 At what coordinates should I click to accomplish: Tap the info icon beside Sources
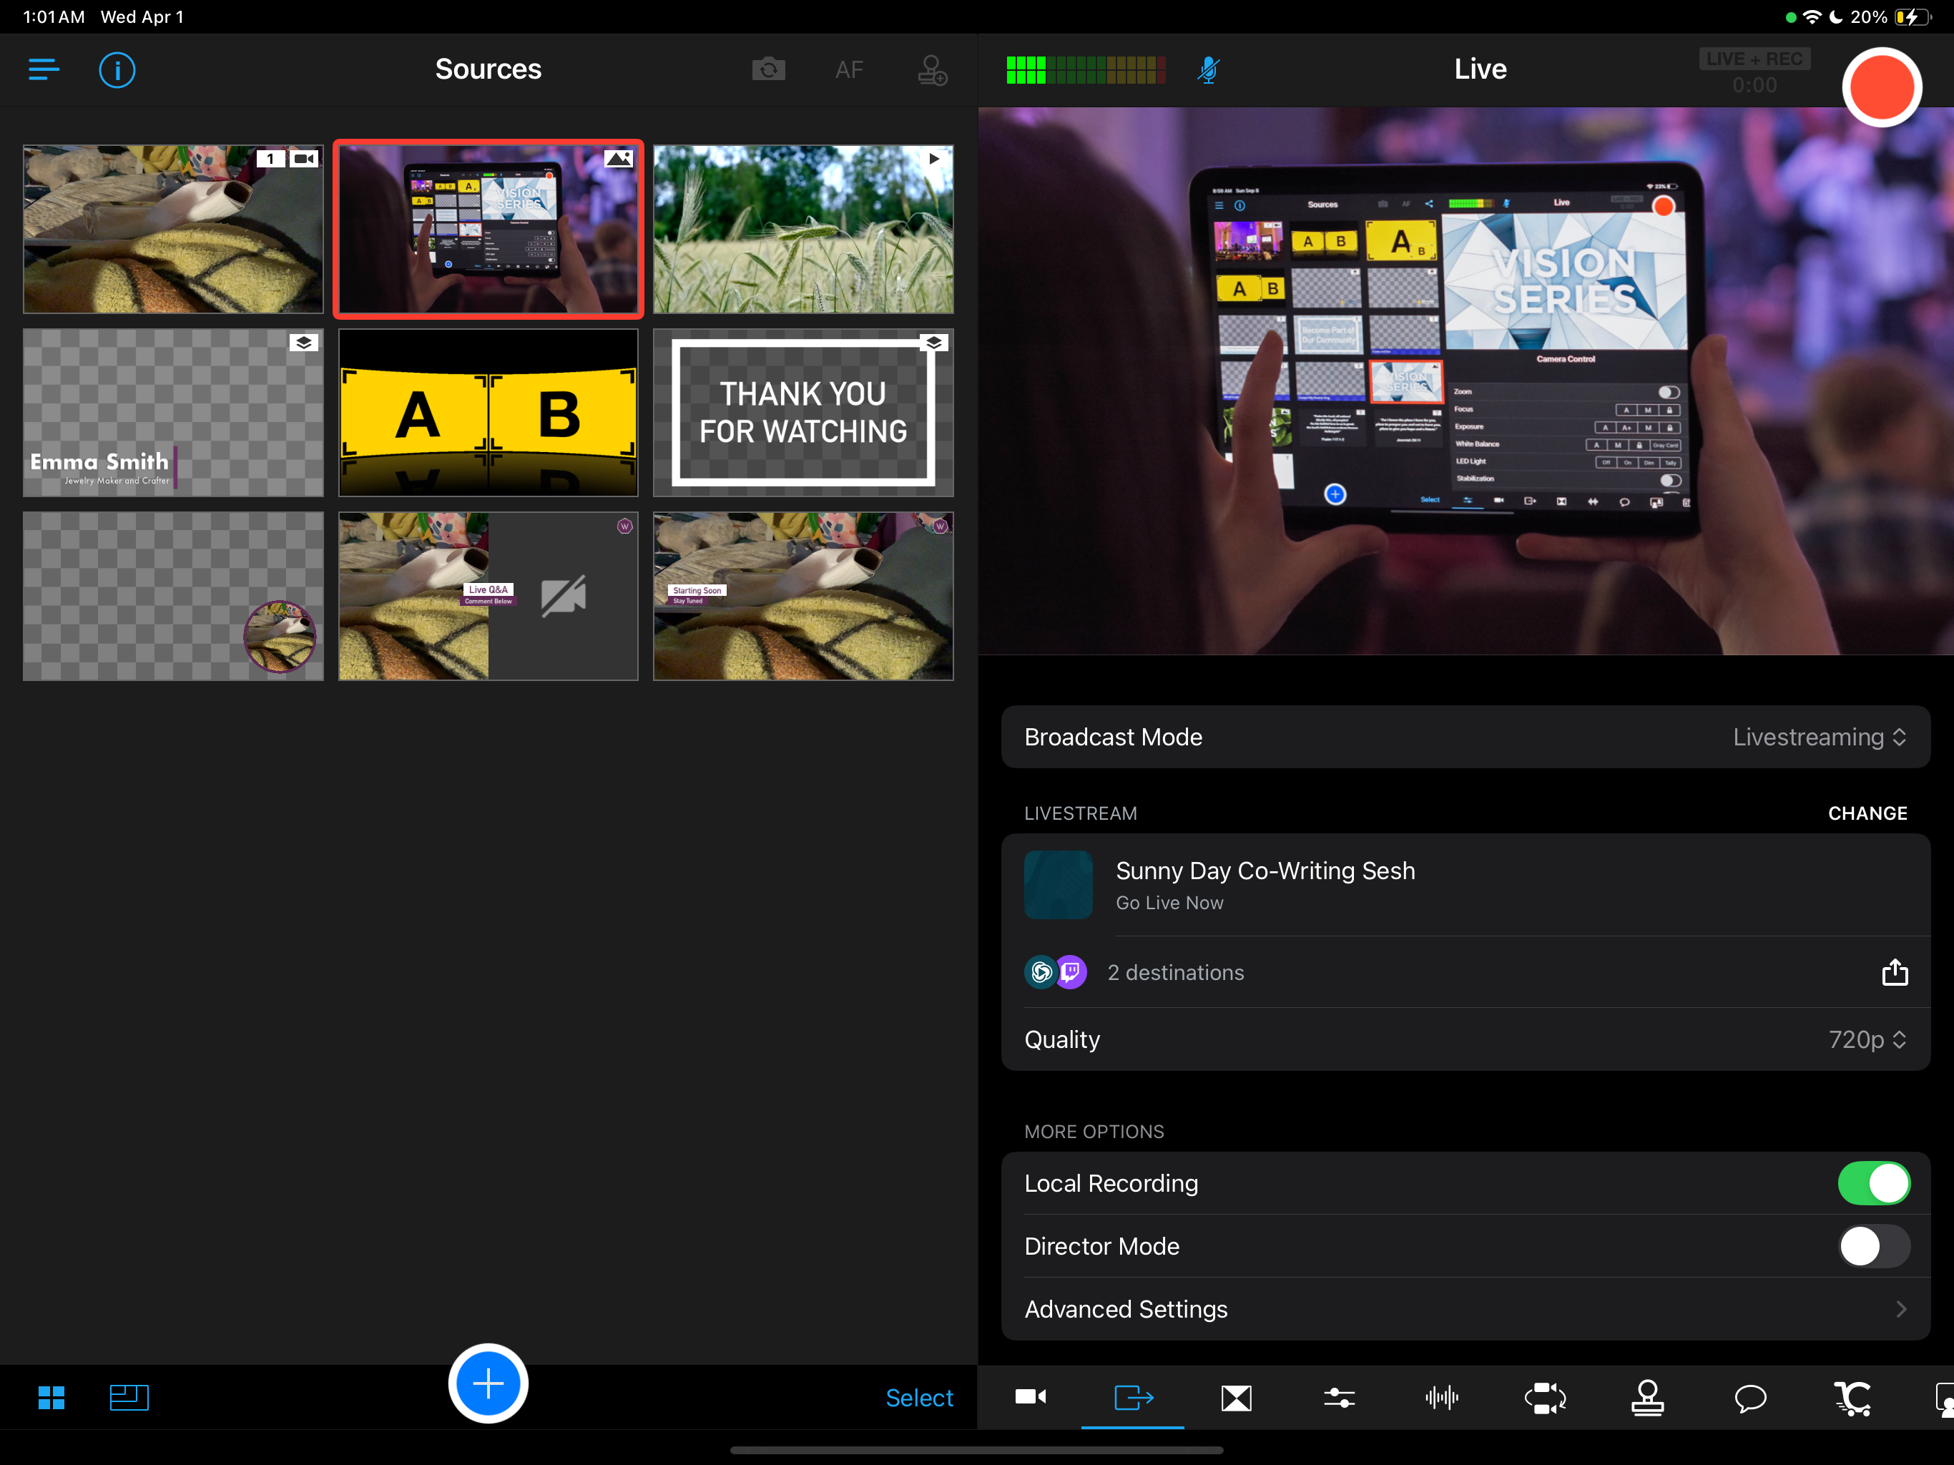(117, 69)
